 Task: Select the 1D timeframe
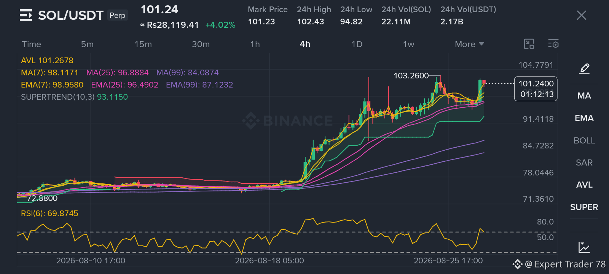tap(357, 44)
